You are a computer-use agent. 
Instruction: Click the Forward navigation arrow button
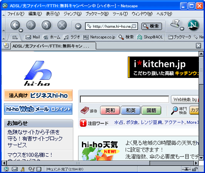click(31, 25)
